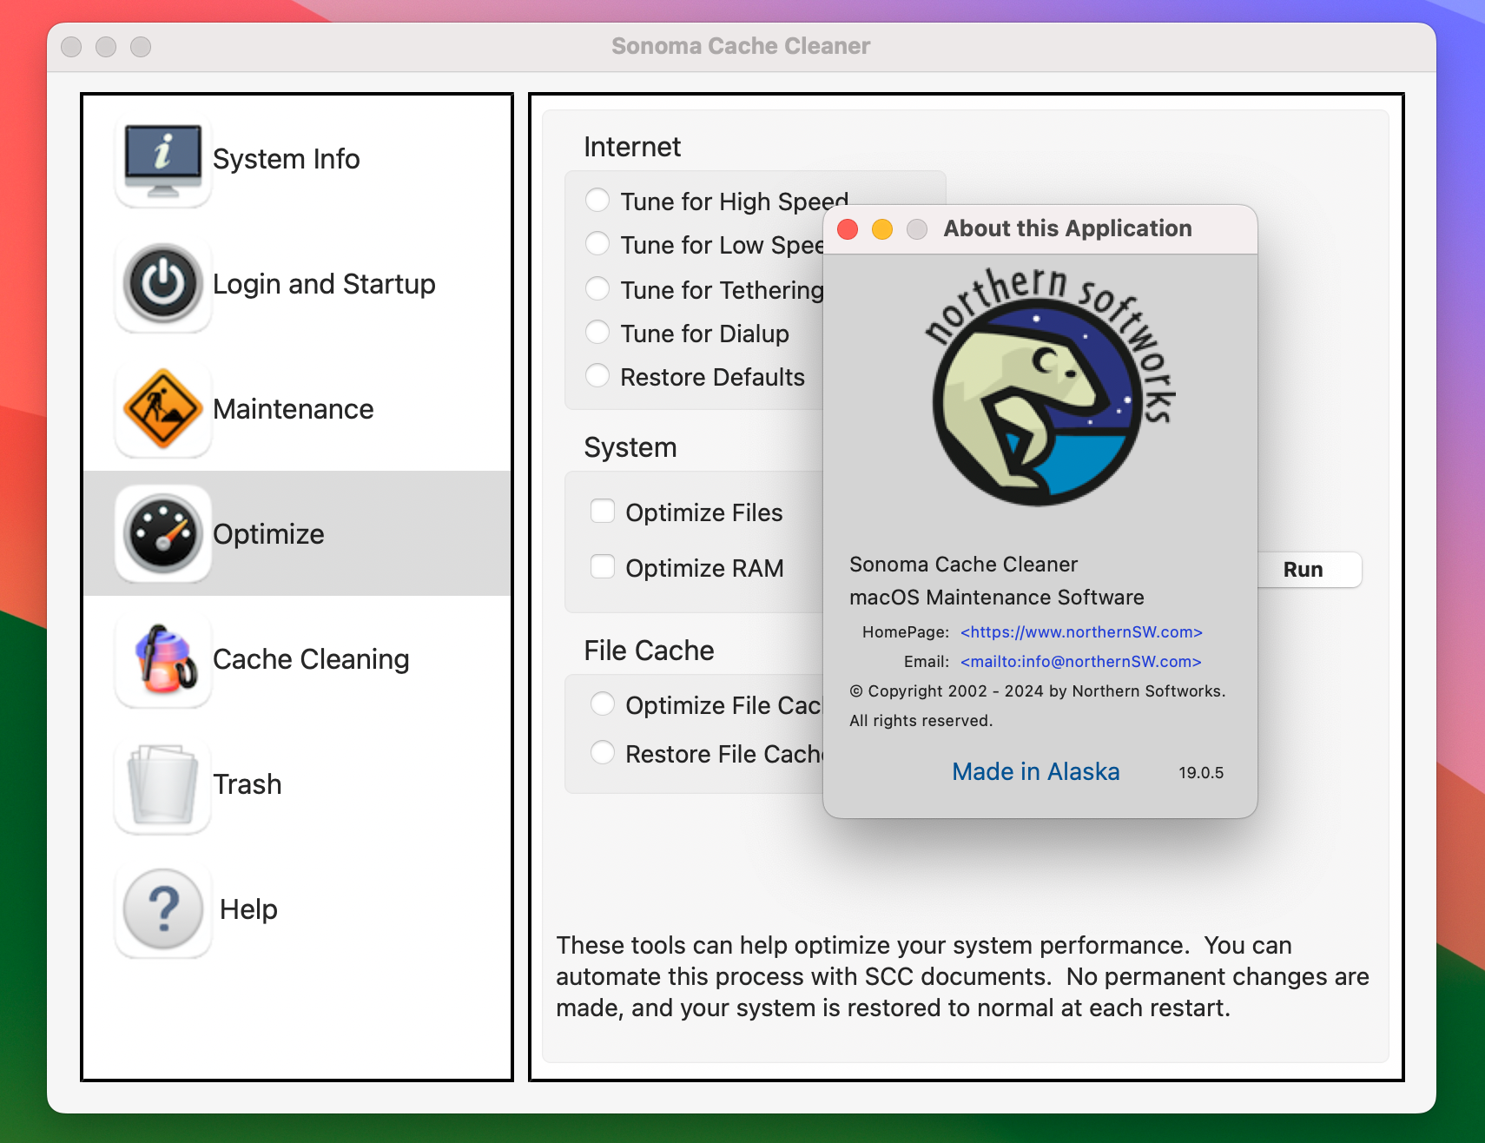Select Restore Defaults radio button

click(597, 376)
